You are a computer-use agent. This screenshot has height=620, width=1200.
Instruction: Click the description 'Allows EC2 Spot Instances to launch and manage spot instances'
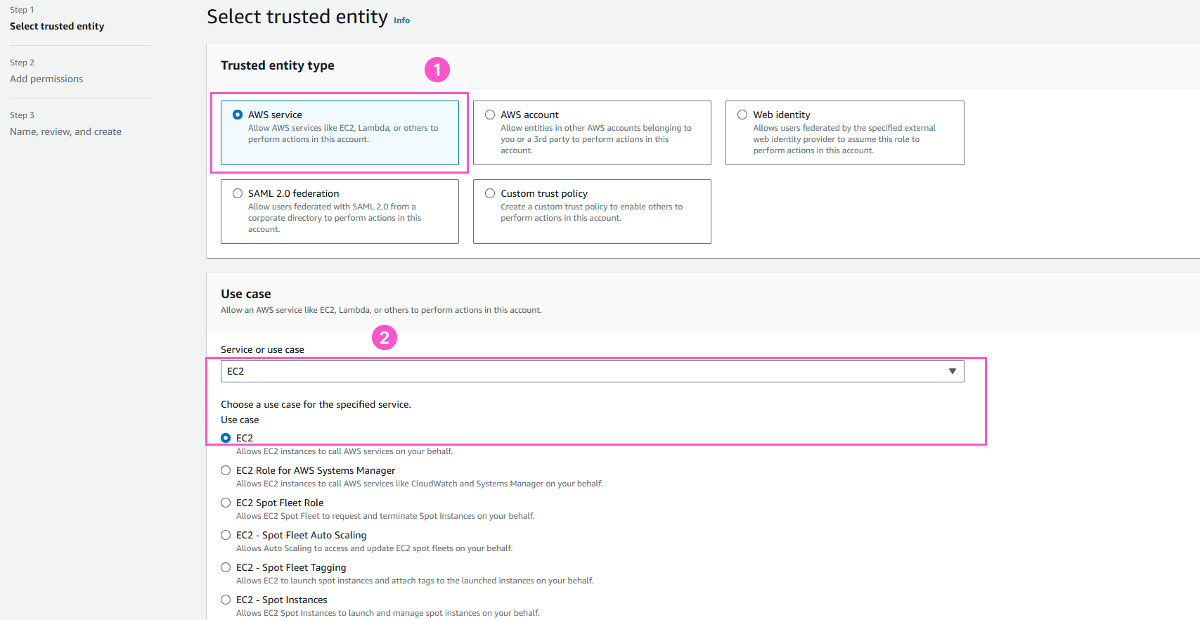(x=388, y=613)
